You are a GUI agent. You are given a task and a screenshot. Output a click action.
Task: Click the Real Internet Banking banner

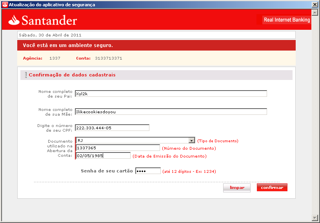[287, 20]
